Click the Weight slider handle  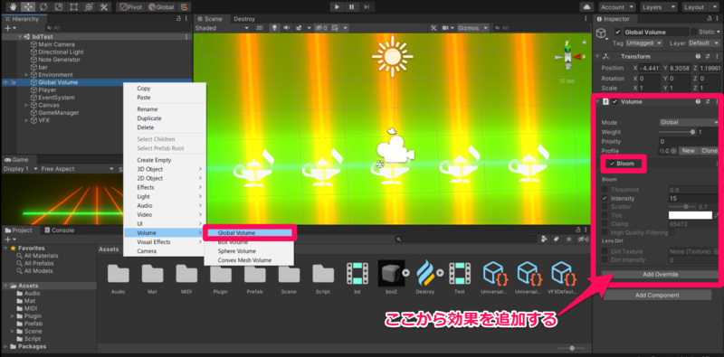(x=692, y=132)
